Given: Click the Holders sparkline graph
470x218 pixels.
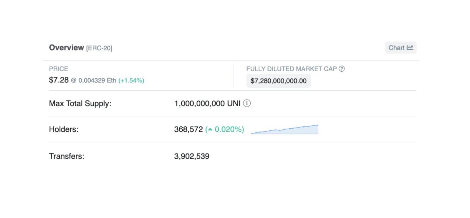Looking at the screenshot, I should coord(285,130).
